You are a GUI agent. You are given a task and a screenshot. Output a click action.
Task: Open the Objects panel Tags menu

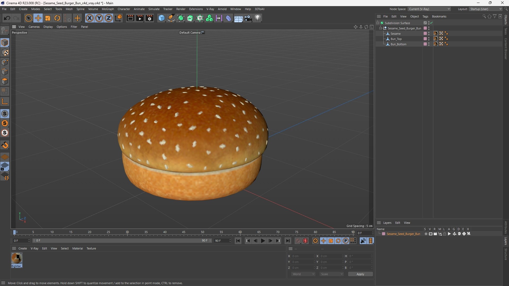click(425, 16)
